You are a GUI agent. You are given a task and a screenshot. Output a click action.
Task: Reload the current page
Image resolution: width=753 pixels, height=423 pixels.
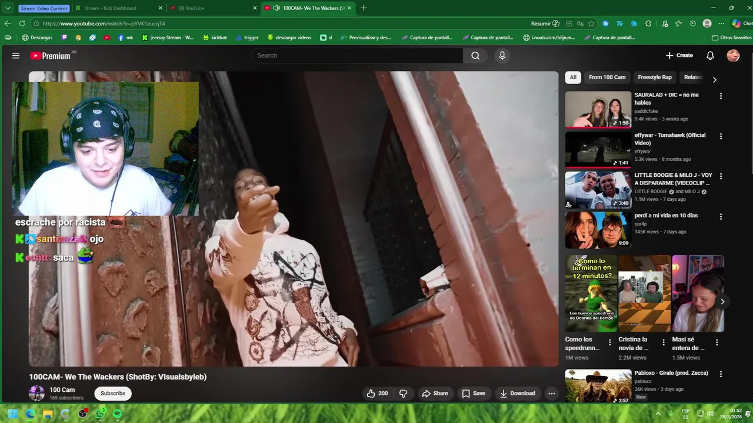click(x=22, y=23)
